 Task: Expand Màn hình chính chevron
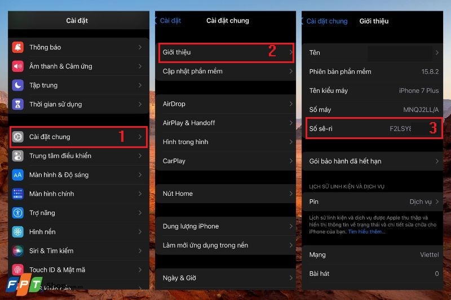click(140, 194)
